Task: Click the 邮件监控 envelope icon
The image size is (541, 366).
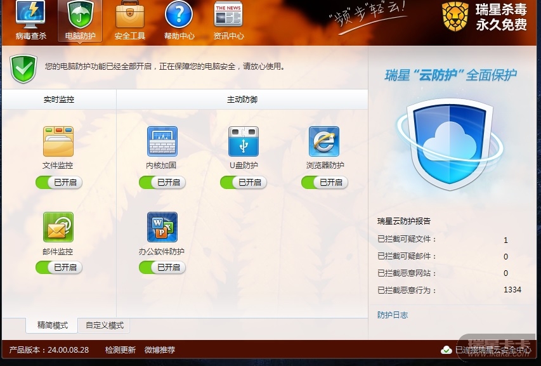Action: pos(58,227)
